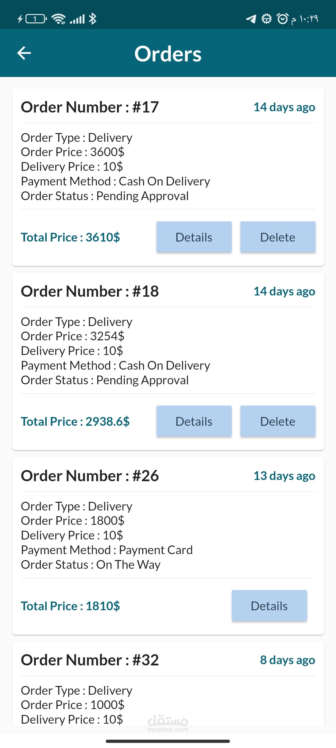Tap Total Price 3610$ label

click(x=70, y=237)
